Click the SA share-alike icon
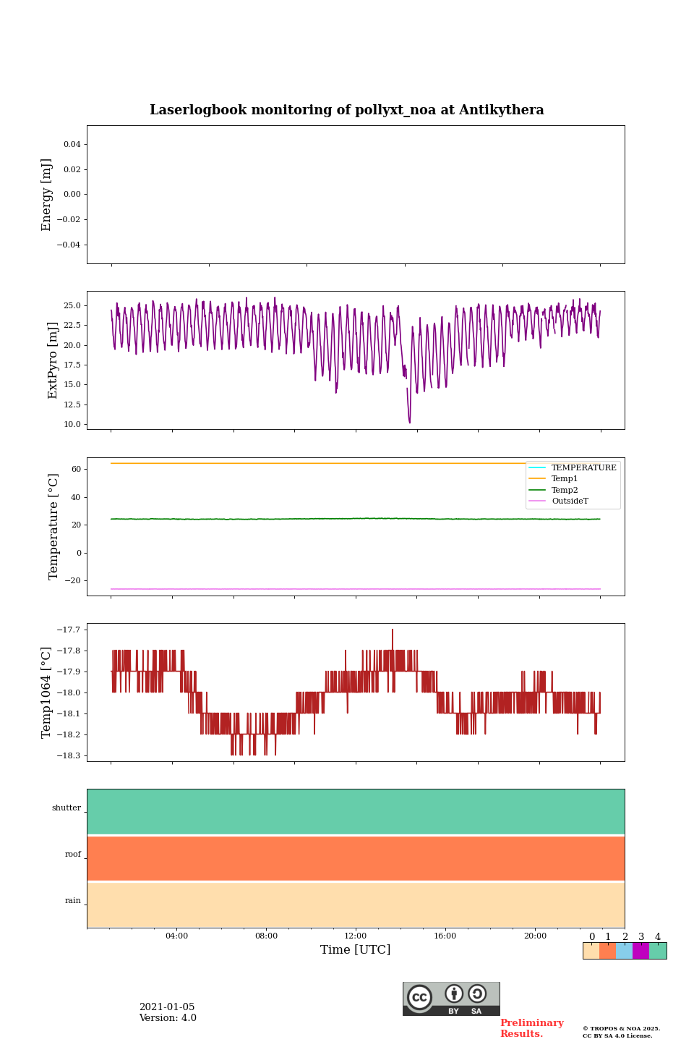The height and width of the screenshot is (1042, 694). click(x=477, y=994)
